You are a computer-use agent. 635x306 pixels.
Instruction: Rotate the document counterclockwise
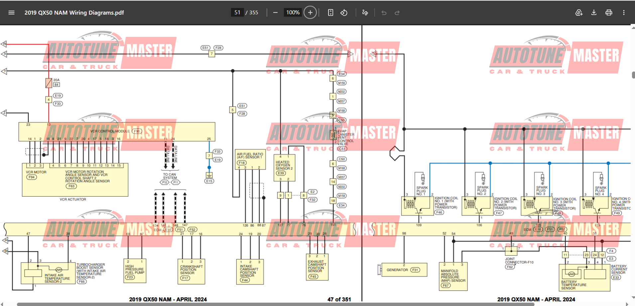[x=344, y=13]
